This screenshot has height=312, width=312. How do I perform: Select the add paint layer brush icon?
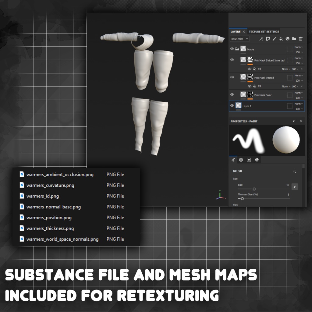pyautogui.click(x=274, y=39)
